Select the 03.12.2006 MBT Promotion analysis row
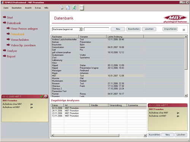 click(99, 108)
